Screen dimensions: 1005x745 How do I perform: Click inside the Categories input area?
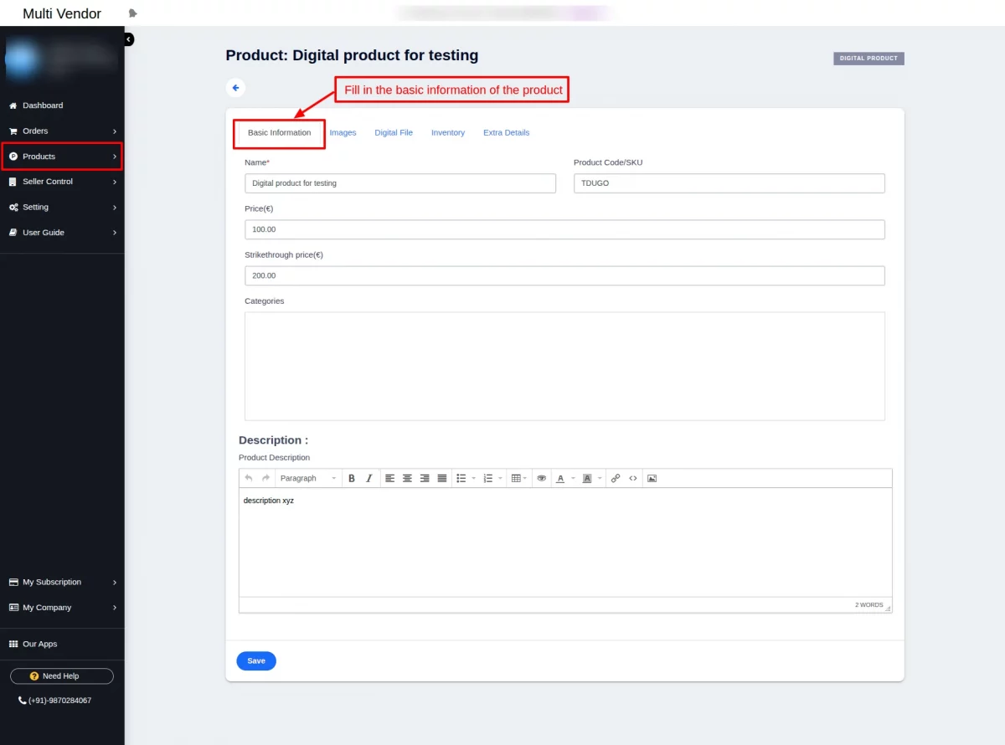coord(564,366)
